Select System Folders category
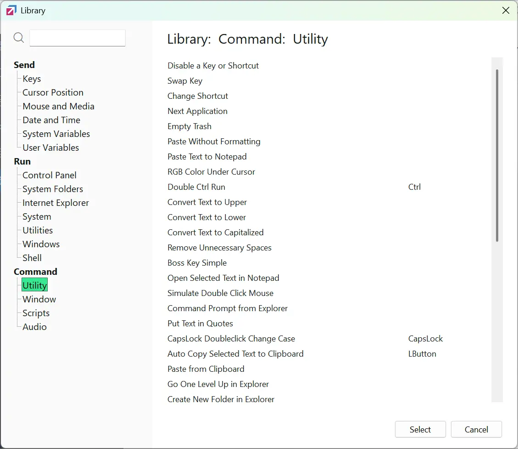Image resolution: width=518 pixels, height=449 pixels. [x=52, y=189]
